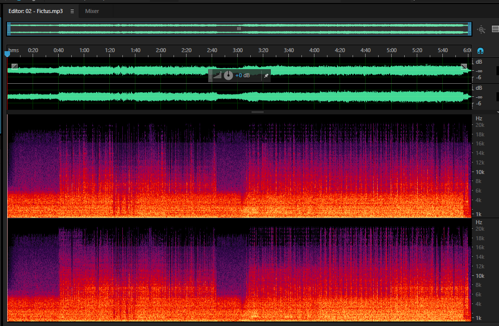Click the -6 label of the lower waveform channel

pos(478,103)
